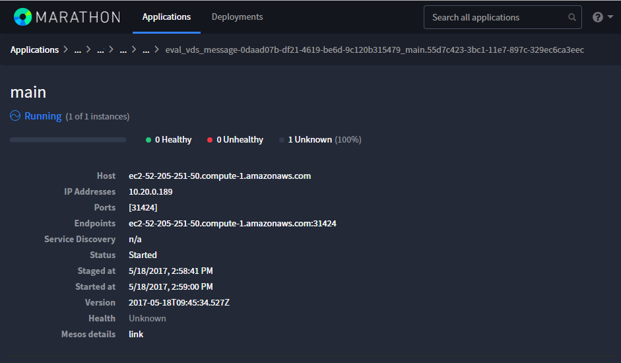621x363 pixels.
Task: Click the Running status link
Action: (43, 116)
